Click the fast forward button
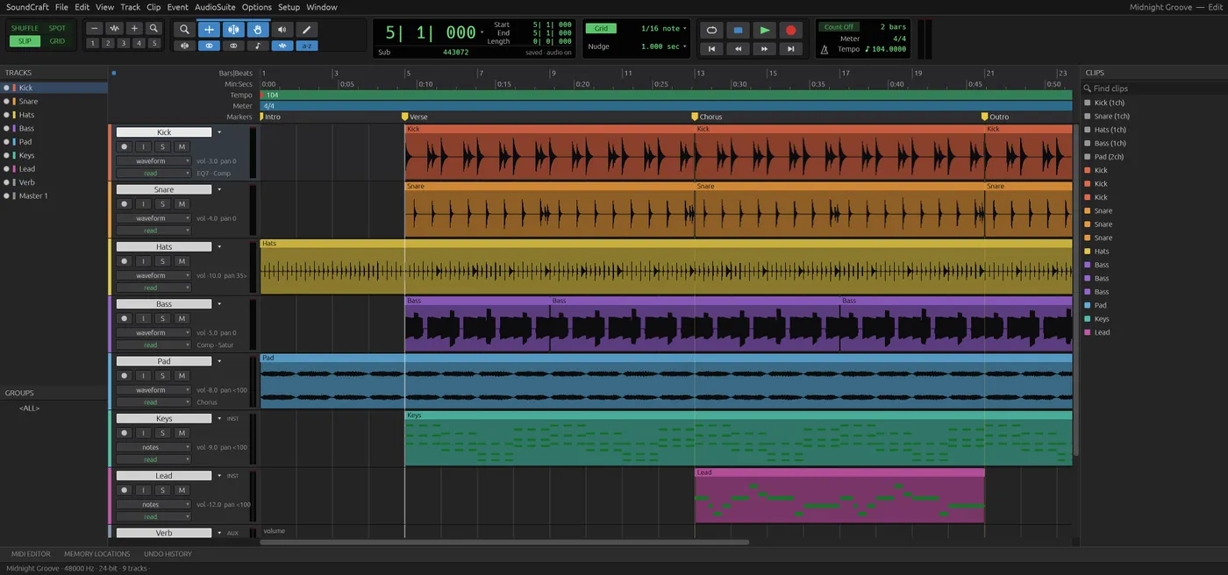 pyautogui.click(x=765, y=49)
